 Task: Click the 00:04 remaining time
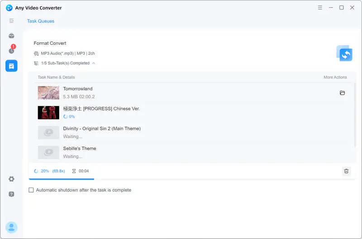84,171
